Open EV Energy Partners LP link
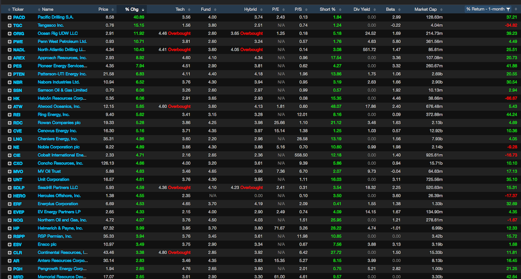Image resolution: width=521 pixels, height=279 pixels. pyautogui.click(x=59, y=212)
